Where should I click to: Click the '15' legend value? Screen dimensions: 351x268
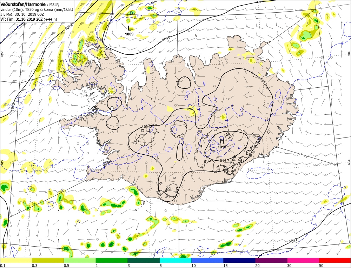tap(225, 265)
